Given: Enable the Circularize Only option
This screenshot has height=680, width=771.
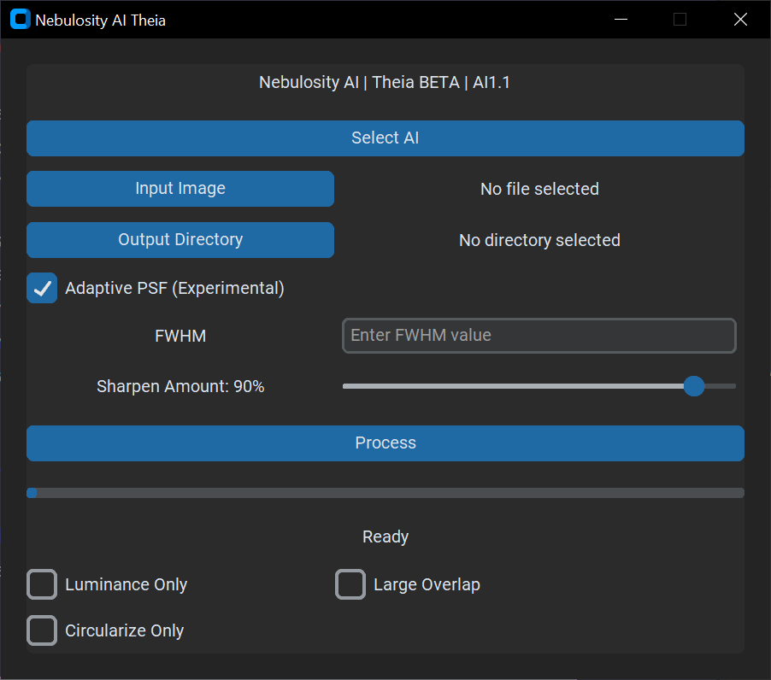Looking at the screenshot, I should pos(41,630).
